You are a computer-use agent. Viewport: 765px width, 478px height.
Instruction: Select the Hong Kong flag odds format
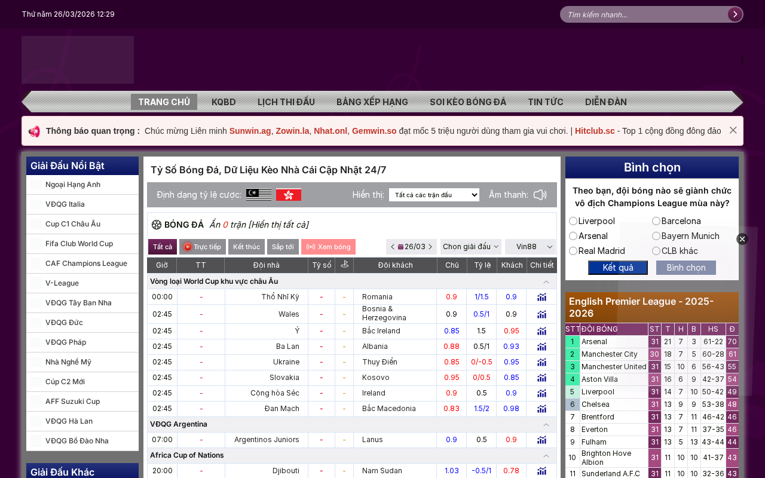[289, 195]
